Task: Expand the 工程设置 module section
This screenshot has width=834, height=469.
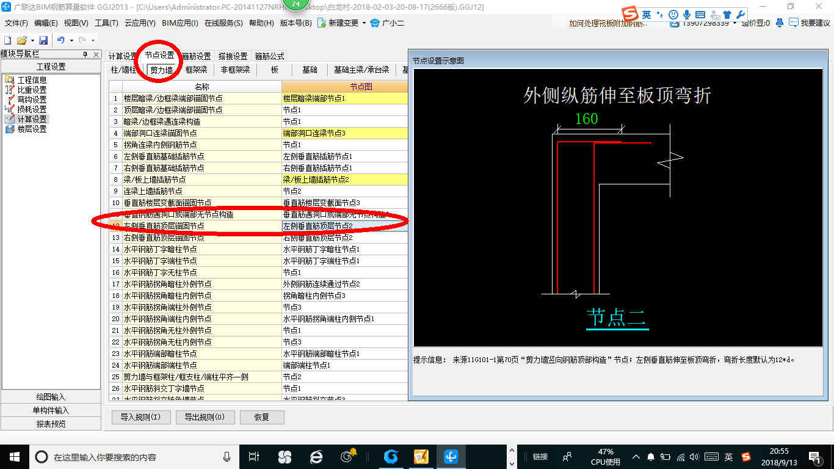Action: click(51, 67)
